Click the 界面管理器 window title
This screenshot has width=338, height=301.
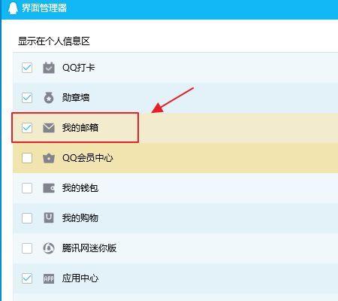44,8
